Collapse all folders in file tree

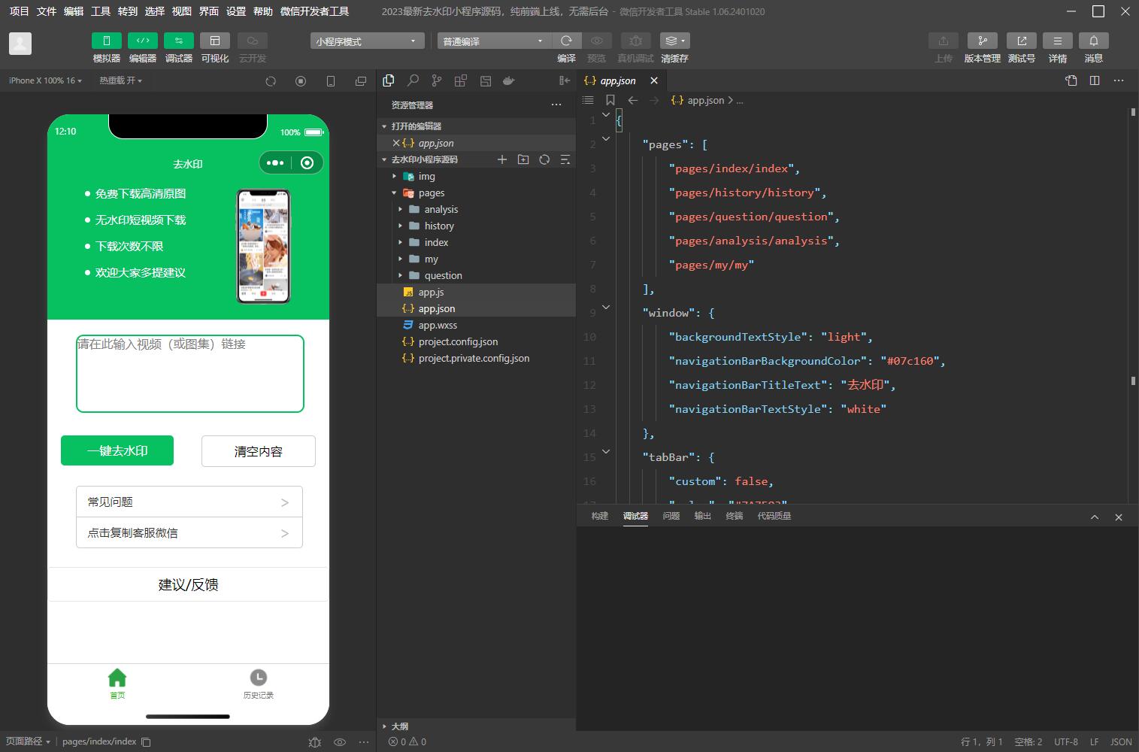click(565, 159)
